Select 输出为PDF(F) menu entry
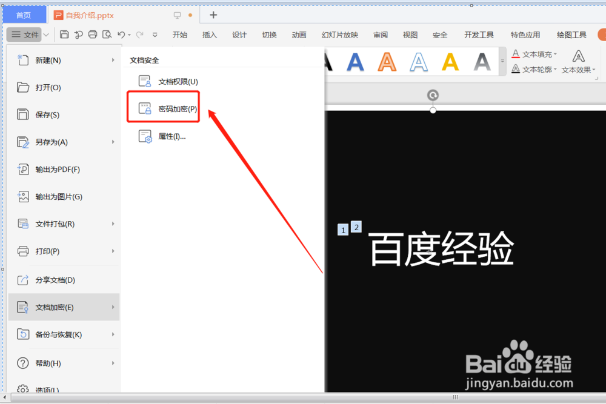Image resolution: width=606 pixels, height=404 pixels. coord(64,170)
